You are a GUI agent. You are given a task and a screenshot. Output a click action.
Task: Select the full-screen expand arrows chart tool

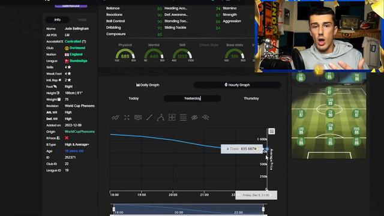(127, 118)
